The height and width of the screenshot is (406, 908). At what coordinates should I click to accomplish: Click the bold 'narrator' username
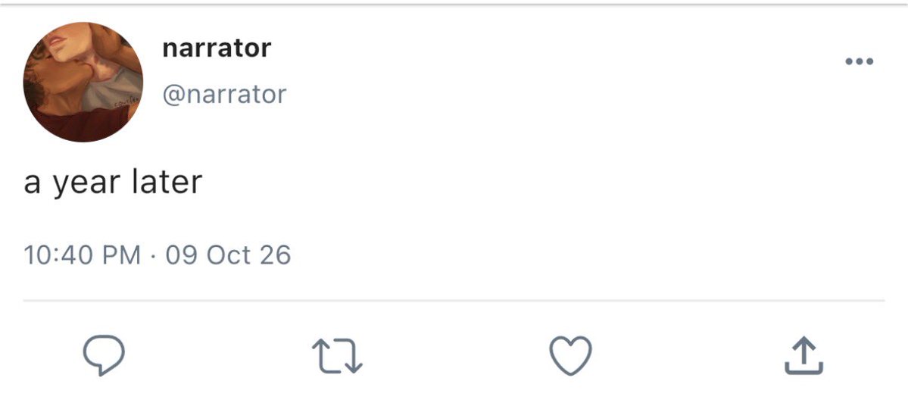coord(217,48)
